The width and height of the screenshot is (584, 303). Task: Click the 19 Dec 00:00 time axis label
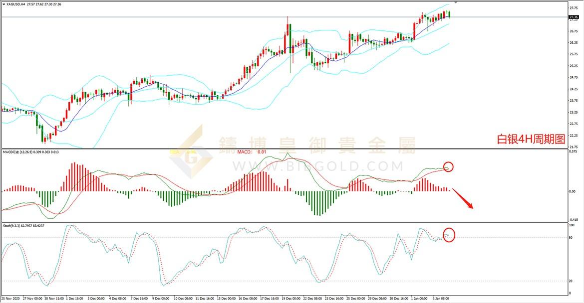click(292, 299)
